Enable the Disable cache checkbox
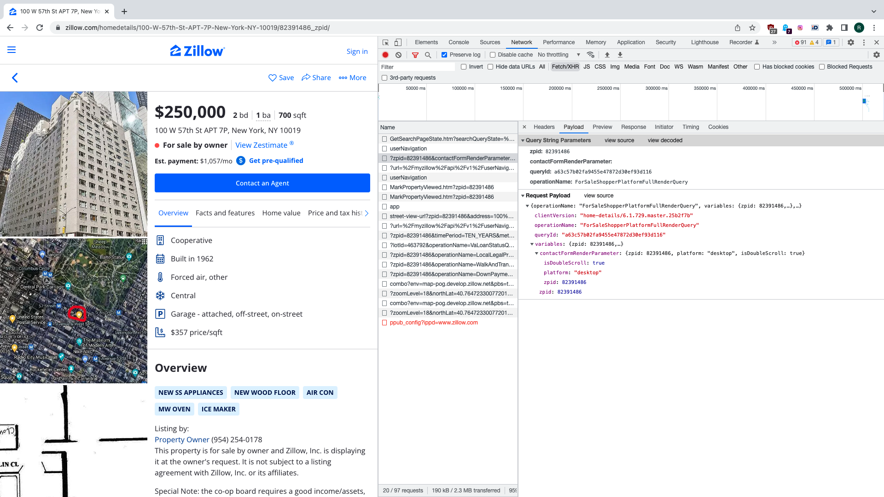This screenshot has width=884, height=497. coord(493,55)
